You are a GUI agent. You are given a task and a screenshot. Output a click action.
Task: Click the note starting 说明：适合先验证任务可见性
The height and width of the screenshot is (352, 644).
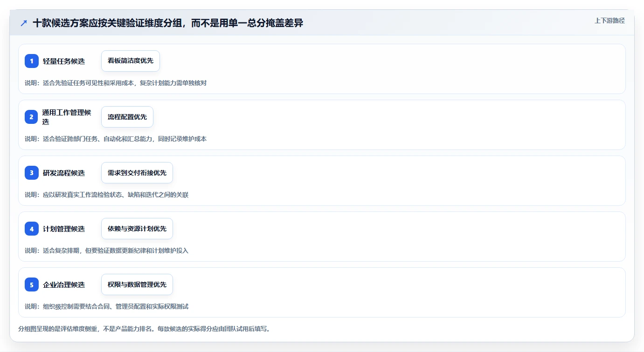pos(116,83)
